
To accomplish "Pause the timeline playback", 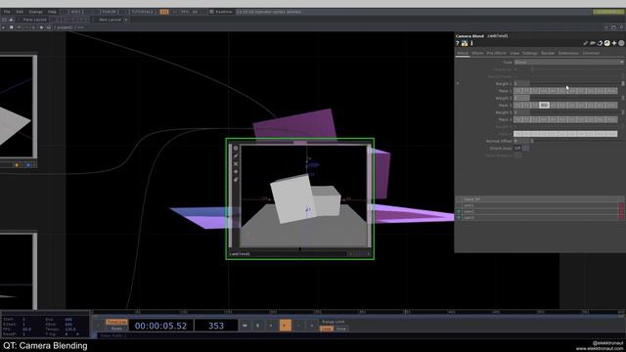I will click(257, 326).
